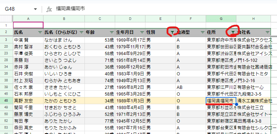277x134 pixels.
Task: Select cell 石本 邦彦
Action: 28,94
